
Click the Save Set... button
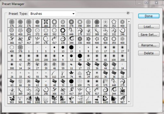[x=149, y=35]
